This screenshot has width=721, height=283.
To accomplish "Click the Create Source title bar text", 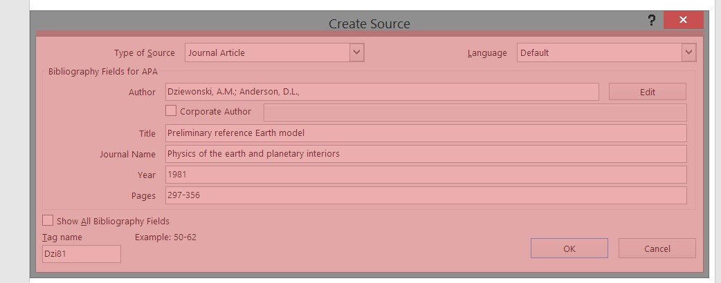I will tap(369, 24).
